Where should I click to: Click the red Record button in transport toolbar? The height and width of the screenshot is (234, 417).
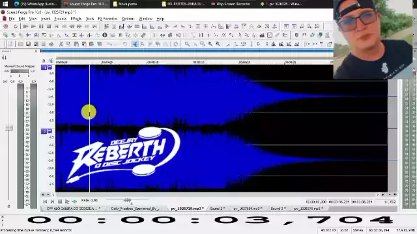pyautogui.click(x=6, y=26)
